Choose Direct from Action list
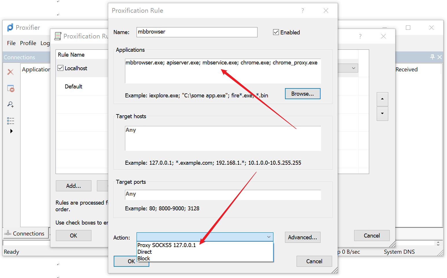The height and width of the screenshot is (278, 447). (x=145, y=252)
